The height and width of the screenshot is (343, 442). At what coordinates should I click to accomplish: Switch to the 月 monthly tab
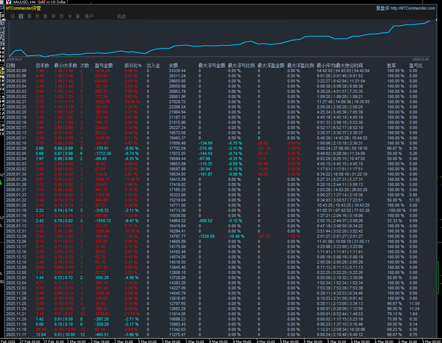click(37, 16)
